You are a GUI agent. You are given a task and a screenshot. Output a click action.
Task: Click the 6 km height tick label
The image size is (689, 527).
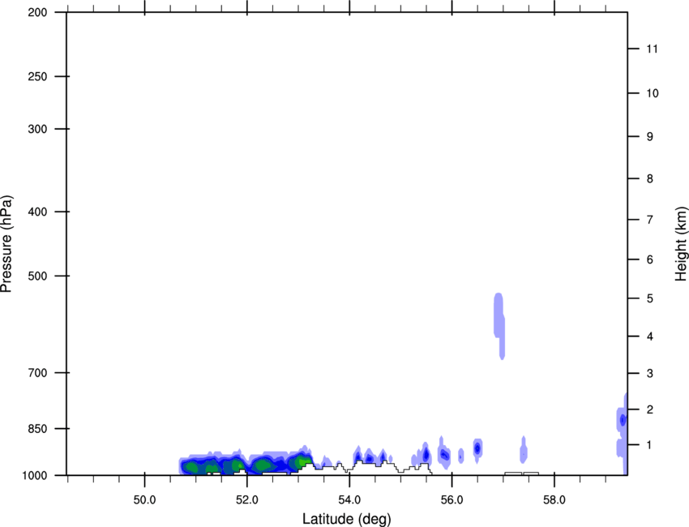tap(650, 259)
